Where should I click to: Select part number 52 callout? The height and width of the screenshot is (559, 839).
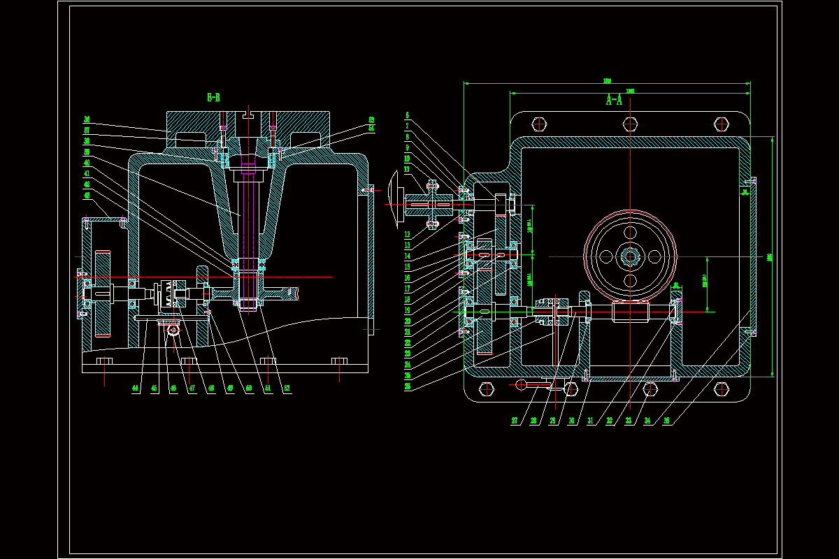click(x=285, y=389)
